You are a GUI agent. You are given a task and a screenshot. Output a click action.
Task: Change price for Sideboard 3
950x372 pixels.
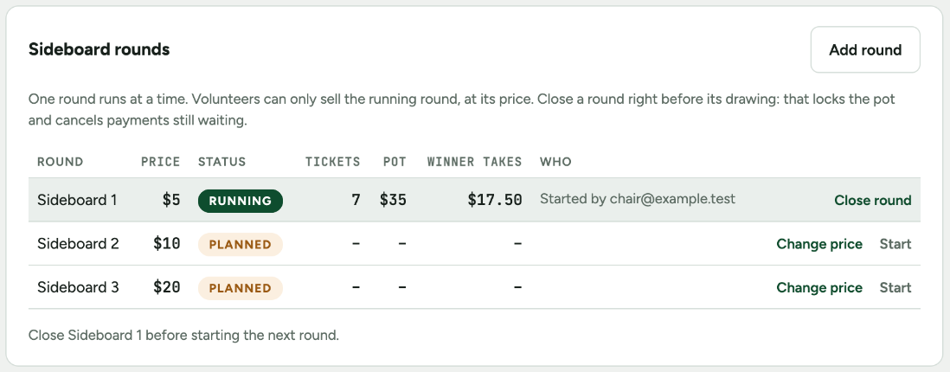[819, 288]
